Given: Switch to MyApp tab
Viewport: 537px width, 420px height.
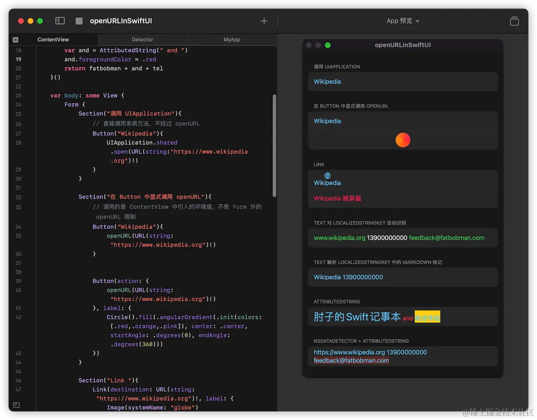Looking at the screenshot, I should click(232, 40).
